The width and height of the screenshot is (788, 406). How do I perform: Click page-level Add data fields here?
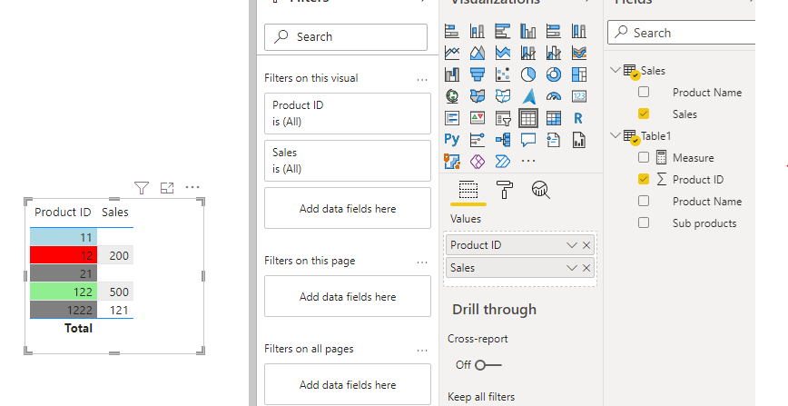click(x=348, y=296)
